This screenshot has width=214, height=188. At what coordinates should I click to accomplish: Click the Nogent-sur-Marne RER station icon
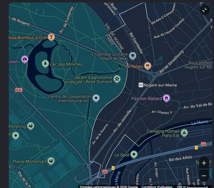[141, 85]
